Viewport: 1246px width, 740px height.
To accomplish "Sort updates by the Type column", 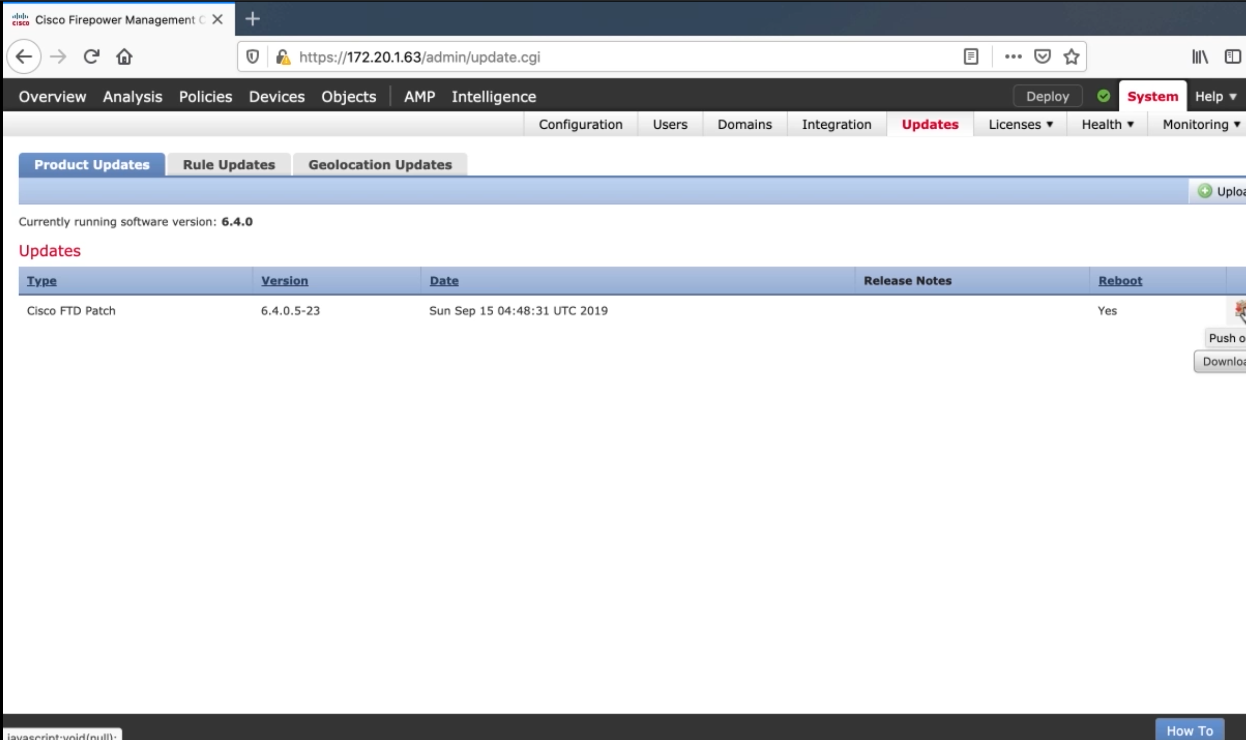I will (x=42, y=281).
